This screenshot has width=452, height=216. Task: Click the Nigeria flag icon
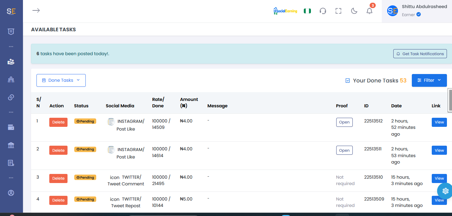pos(307,11)
